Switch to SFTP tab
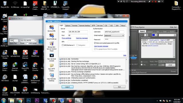The image size is (183, 103). [94, 25]
